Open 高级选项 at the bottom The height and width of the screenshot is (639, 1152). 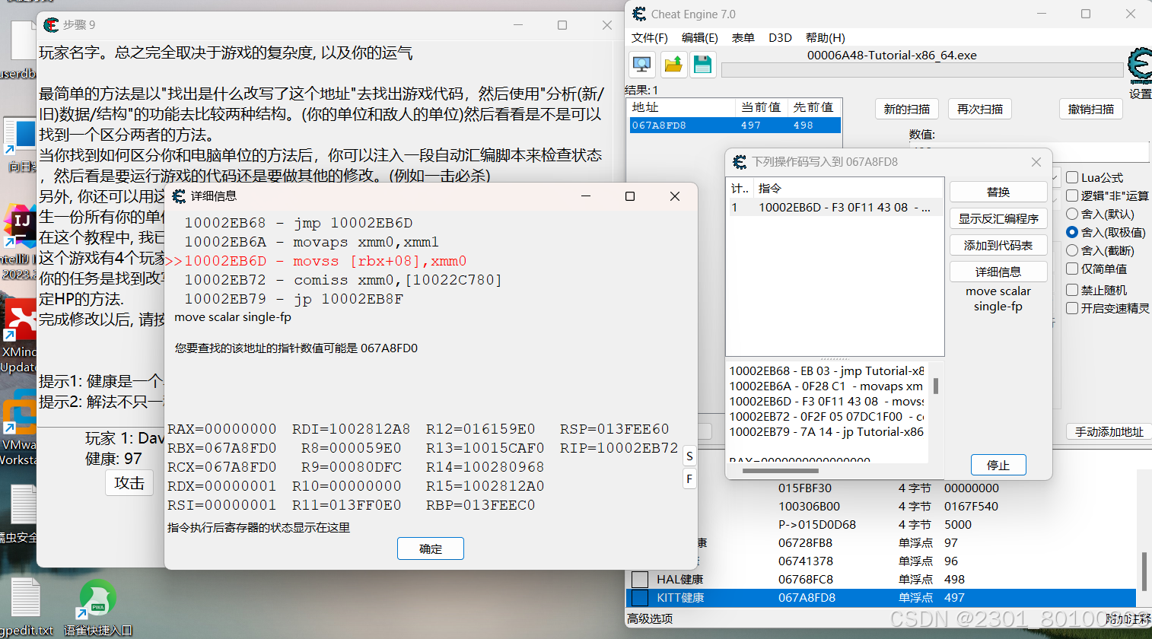(x=650, y=618)
